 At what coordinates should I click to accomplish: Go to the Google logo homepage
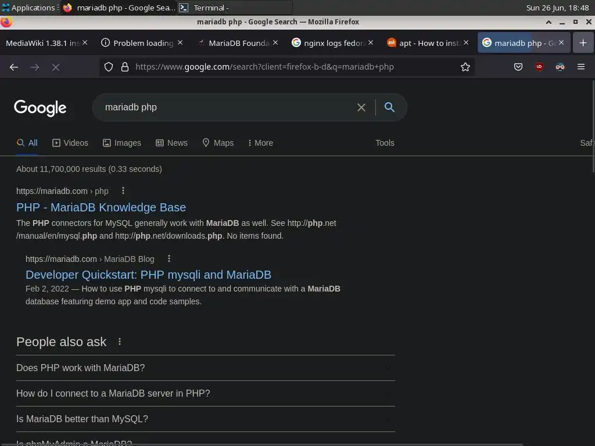click(40, 108)
